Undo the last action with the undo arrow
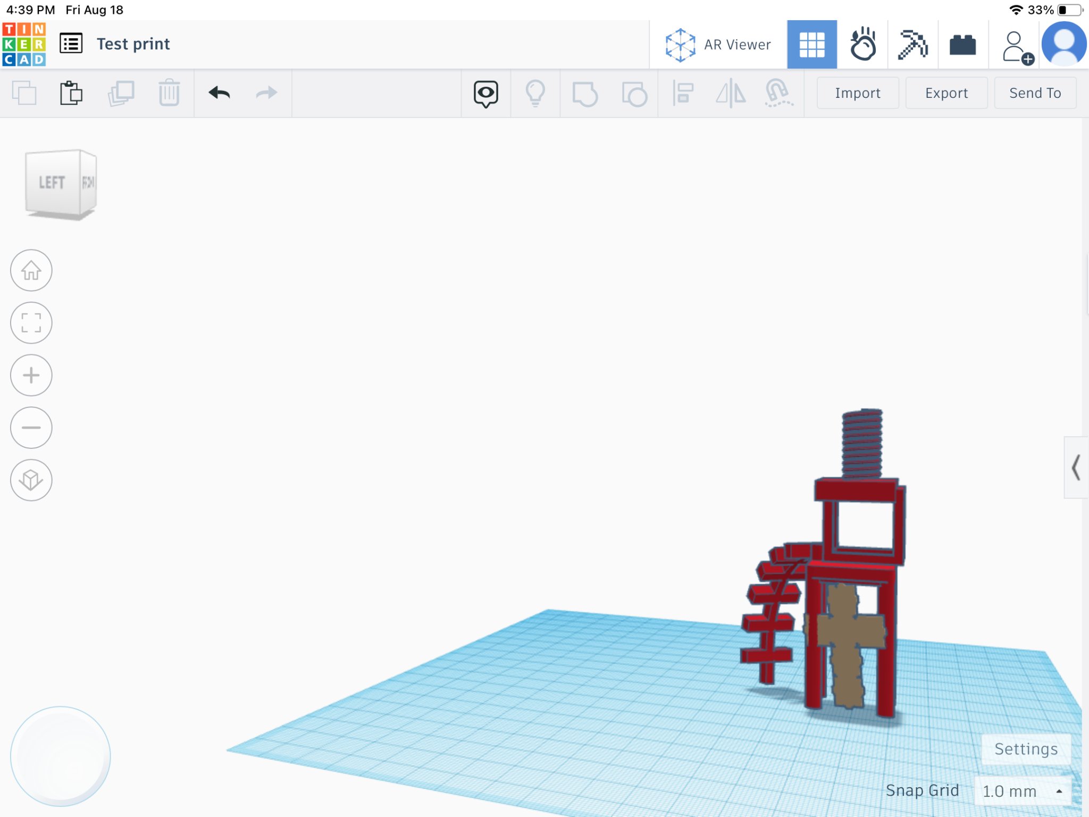Image resolution: width=1089 pixels, height=817 pixels. [x=220, y=93]
